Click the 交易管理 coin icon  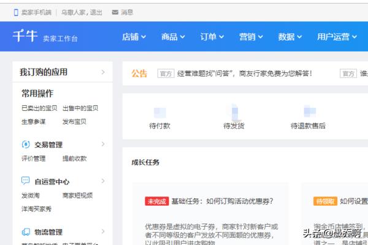[x=26, y=144]
